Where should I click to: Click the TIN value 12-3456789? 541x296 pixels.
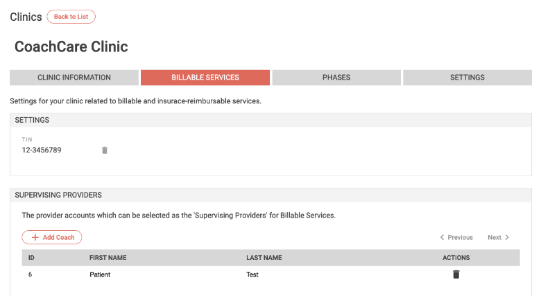pyautogui.click(x=42, y=150)
